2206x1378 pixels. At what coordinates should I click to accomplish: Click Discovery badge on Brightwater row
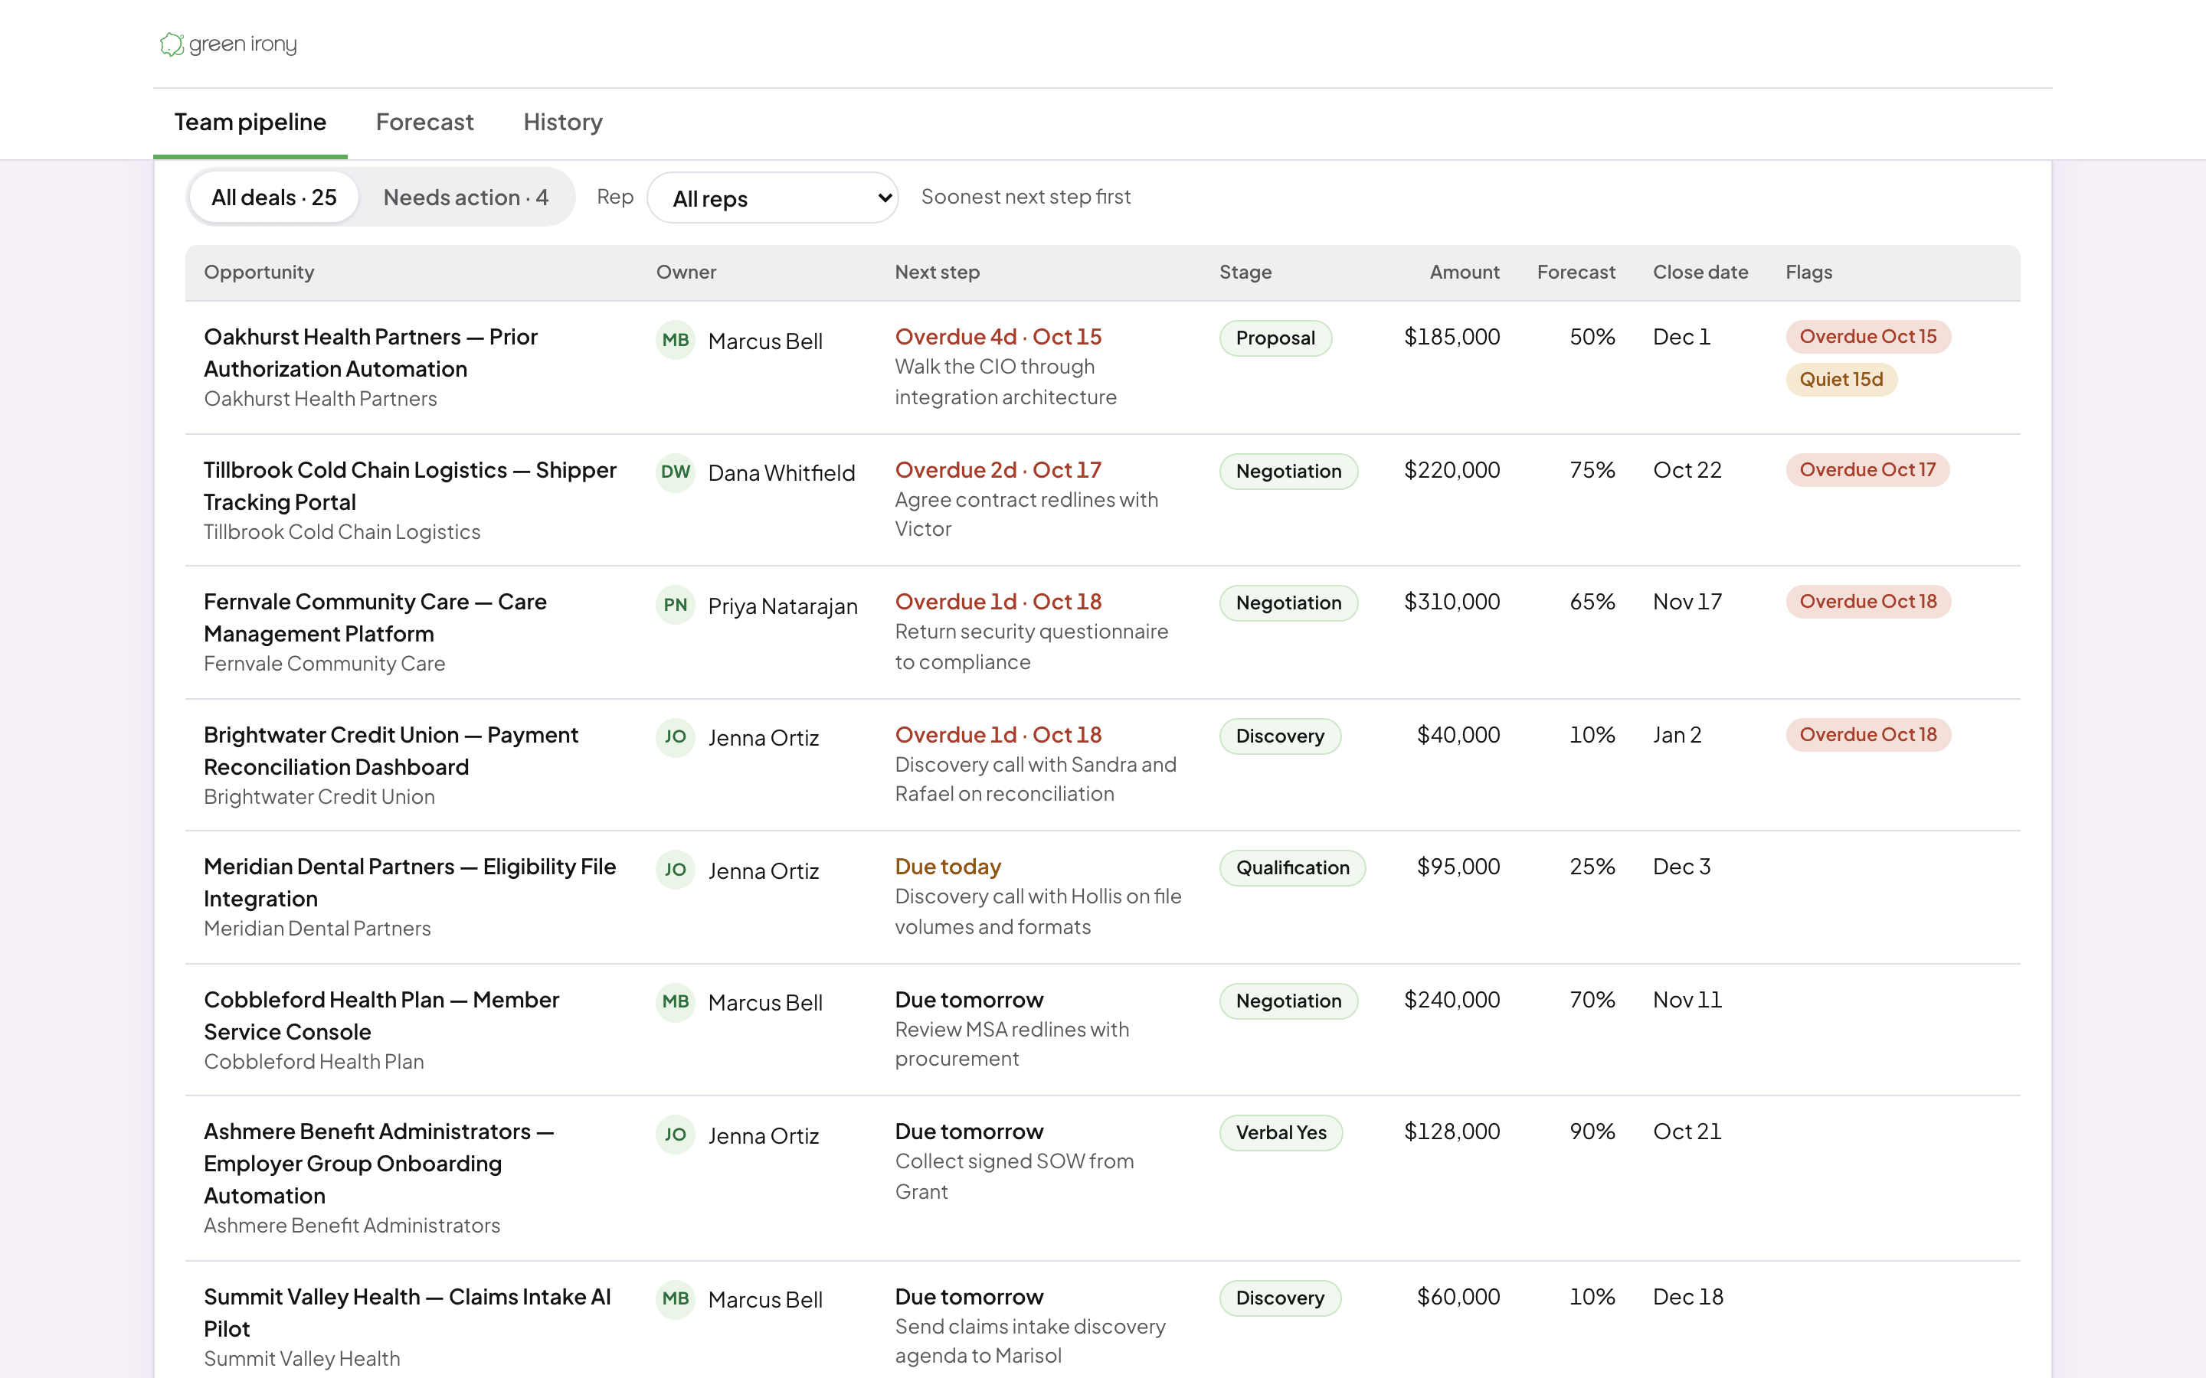pos(1280,736)
